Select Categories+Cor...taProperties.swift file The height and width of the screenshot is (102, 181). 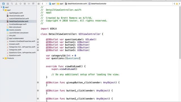(22, 47)
